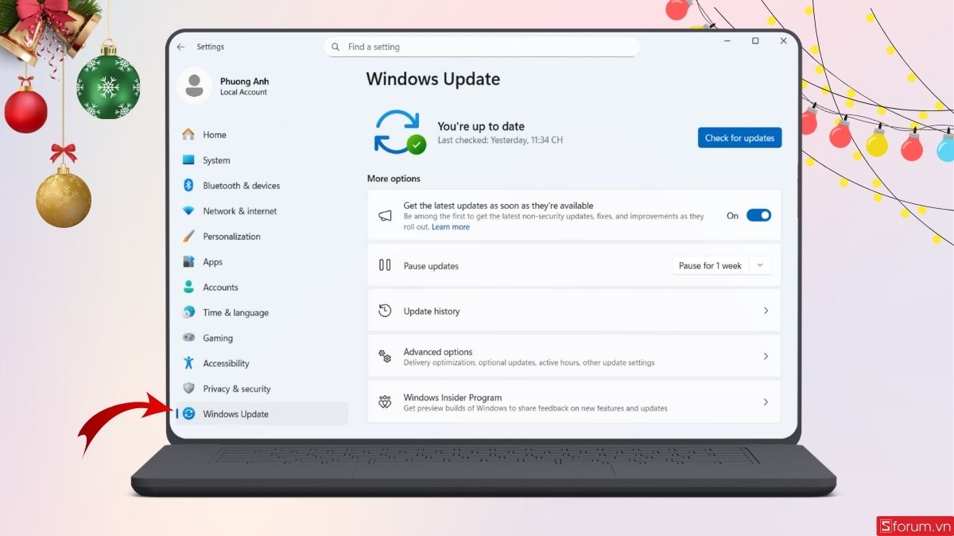
Task: Click the Pause updates icon
Action: coord(385,265)
